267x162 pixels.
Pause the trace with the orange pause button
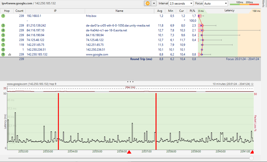148,3
